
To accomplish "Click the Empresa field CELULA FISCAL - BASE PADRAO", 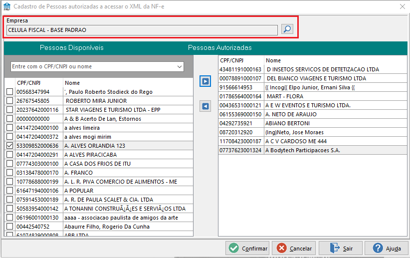I will tap(142, 30).
